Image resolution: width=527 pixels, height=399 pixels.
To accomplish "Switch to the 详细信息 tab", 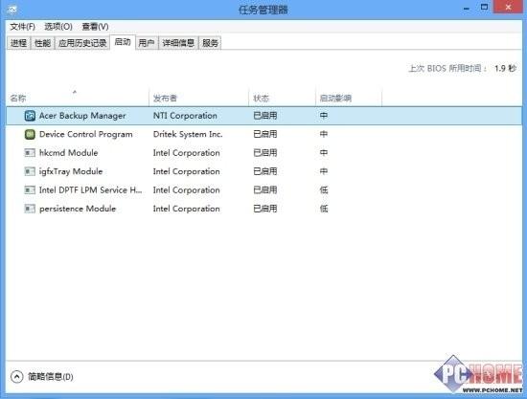I will 178,43.
